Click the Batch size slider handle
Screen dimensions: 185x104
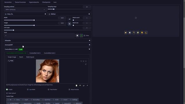click(73, 25)
